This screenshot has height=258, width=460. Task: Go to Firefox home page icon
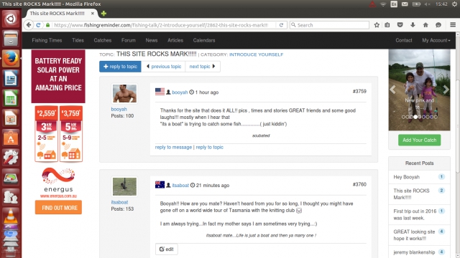click(425, 25)
